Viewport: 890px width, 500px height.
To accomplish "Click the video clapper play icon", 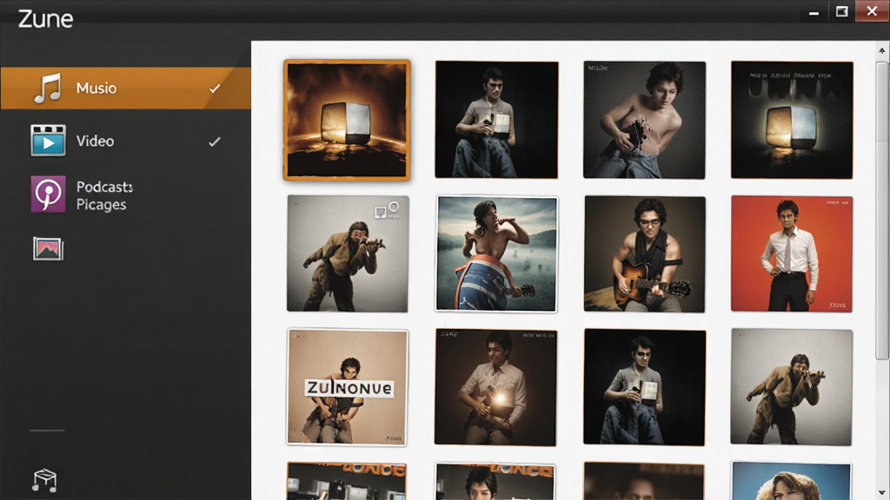I will (x=48, y=140).
